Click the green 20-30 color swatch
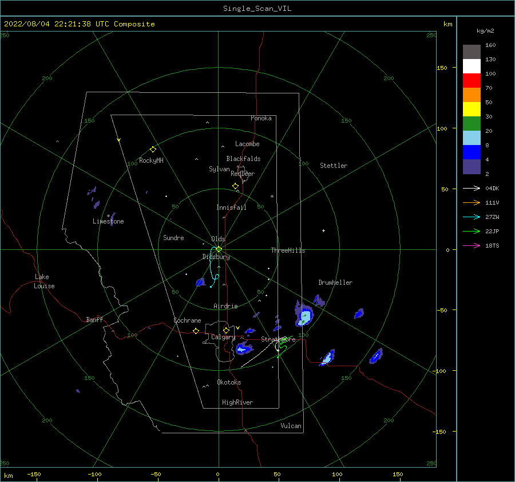The image size is (515, 482). [x=472, y=124]
